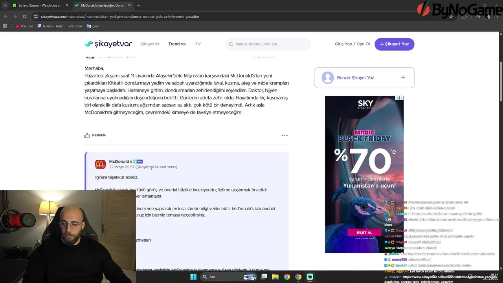Click the taskbar clock showing 19:14
The height and width of the screenshot is (283, 503).
pyautogui.click(x=494, y=275)
